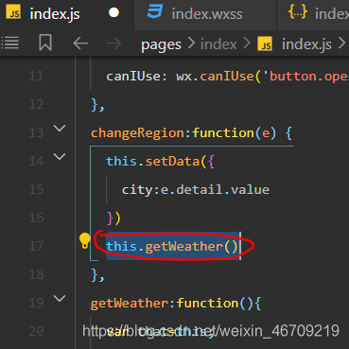Click the unsaved dot on index.js tab
Screen dimensions: 349x349
point(113,13)
